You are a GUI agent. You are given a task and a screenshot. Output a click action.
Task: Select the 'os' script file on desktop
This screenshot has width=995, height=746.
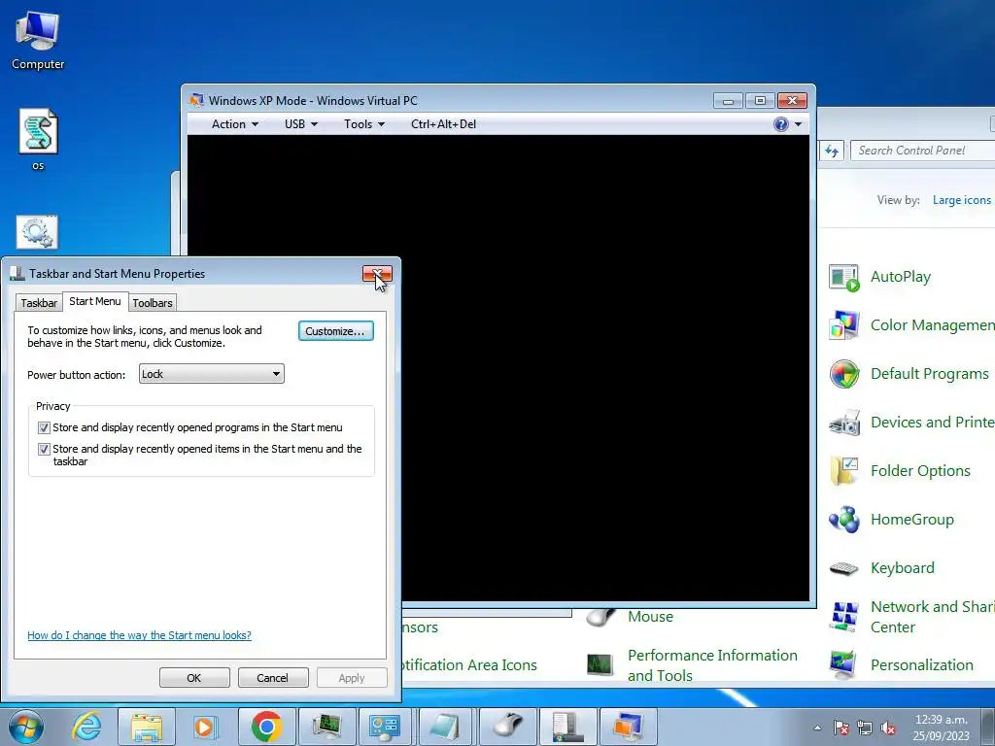pos(38,140)
